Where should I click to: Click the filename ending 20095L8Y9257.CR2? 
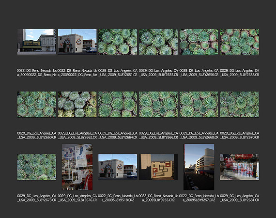[x=199, y=198]
